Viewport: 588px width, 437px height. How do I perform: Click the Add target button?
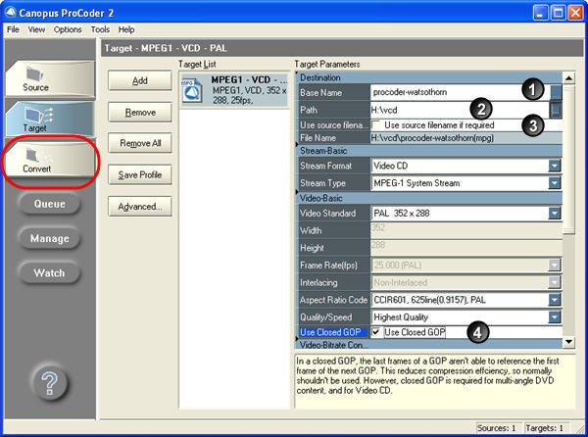point(140,80)
